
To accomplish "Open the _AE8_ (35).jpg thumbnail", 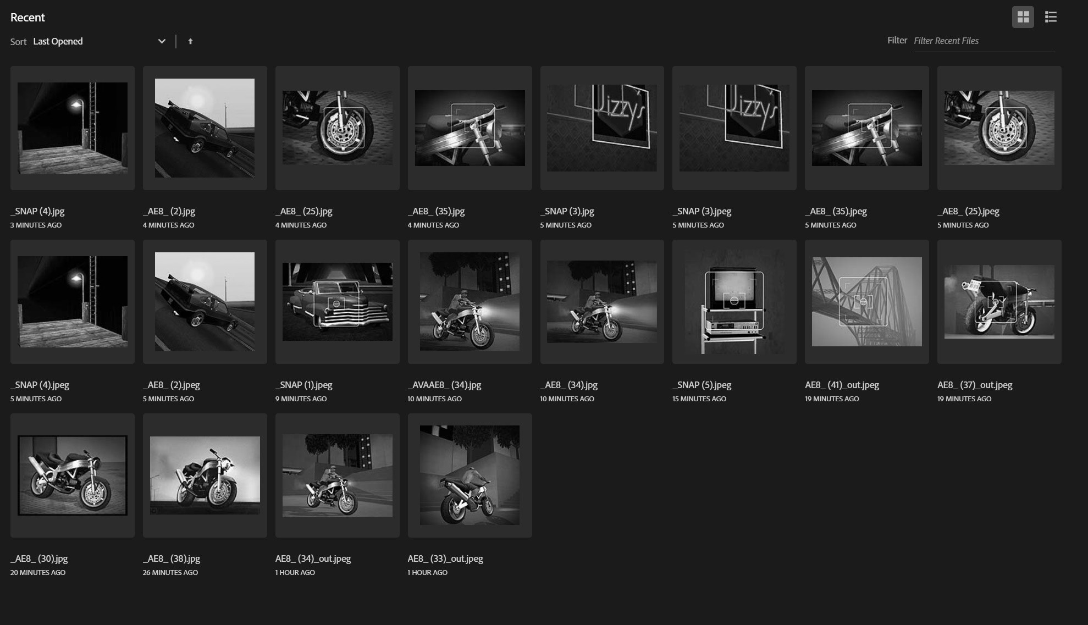I will pos(470,128).
